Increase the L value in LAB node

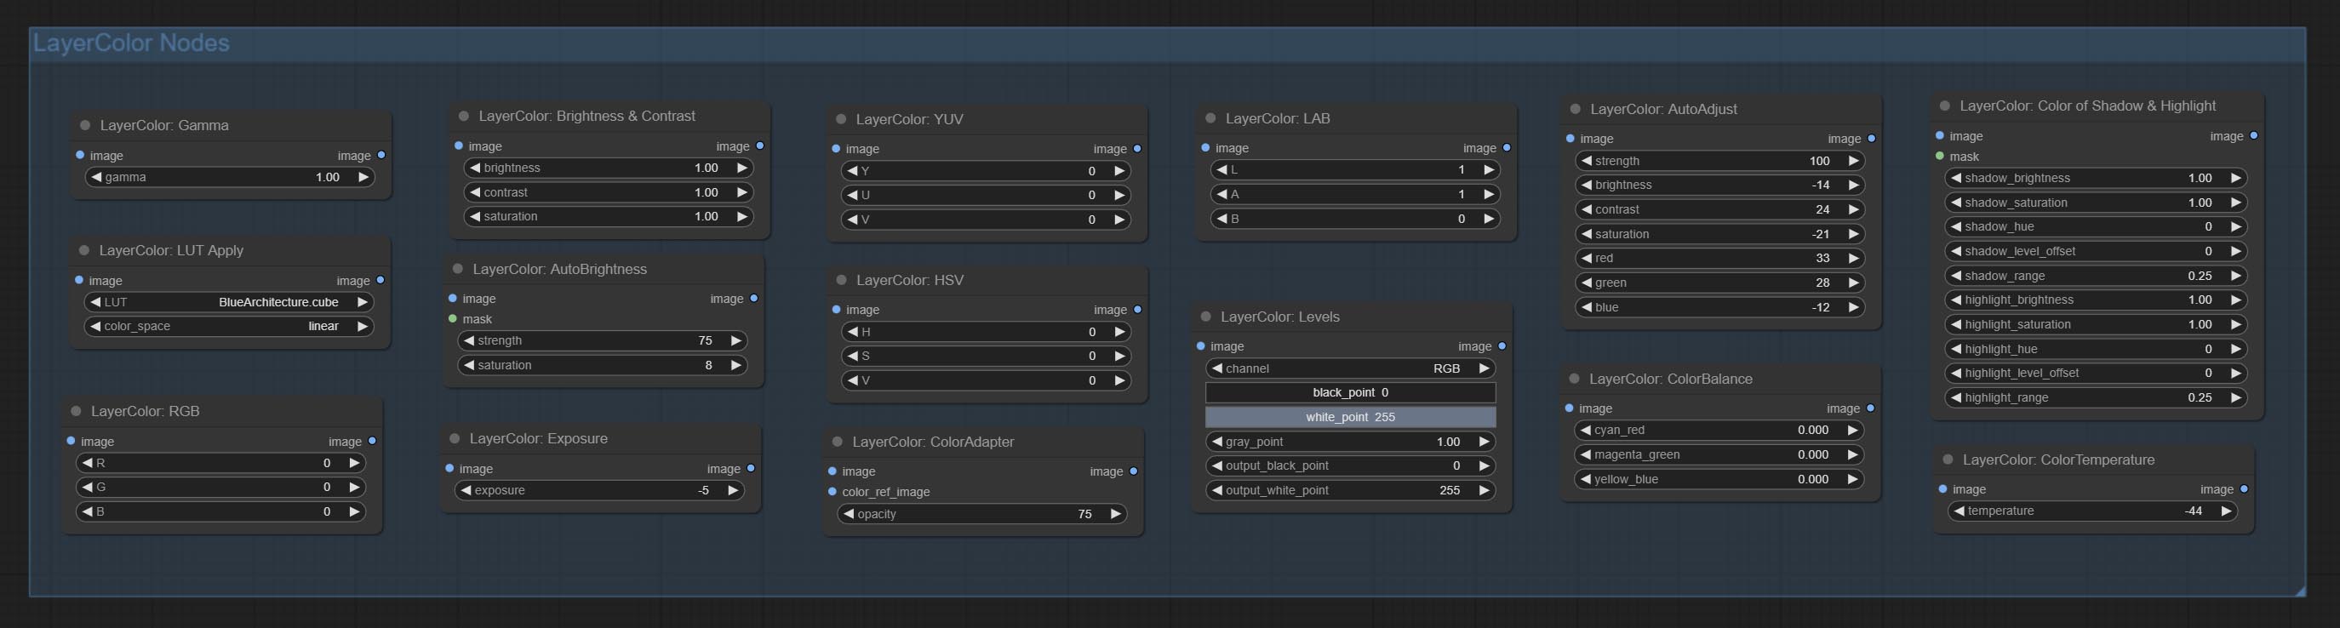(1489, 169)
